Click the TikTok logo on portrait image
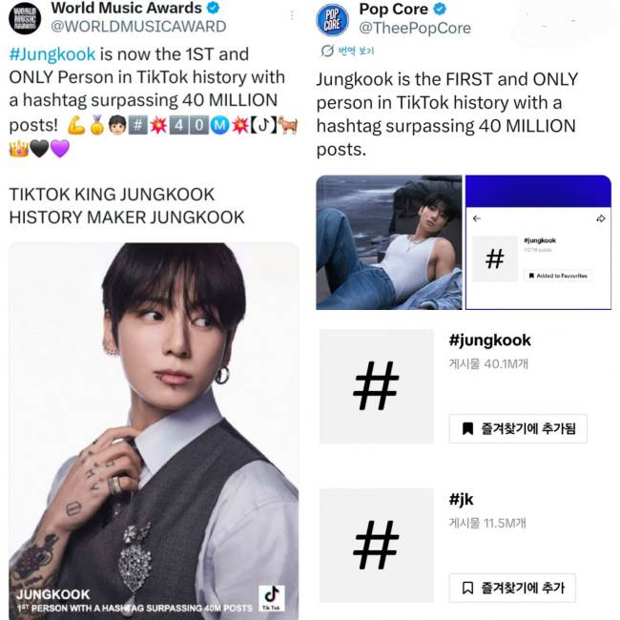 pyautogui.click(x=271, y=598)
